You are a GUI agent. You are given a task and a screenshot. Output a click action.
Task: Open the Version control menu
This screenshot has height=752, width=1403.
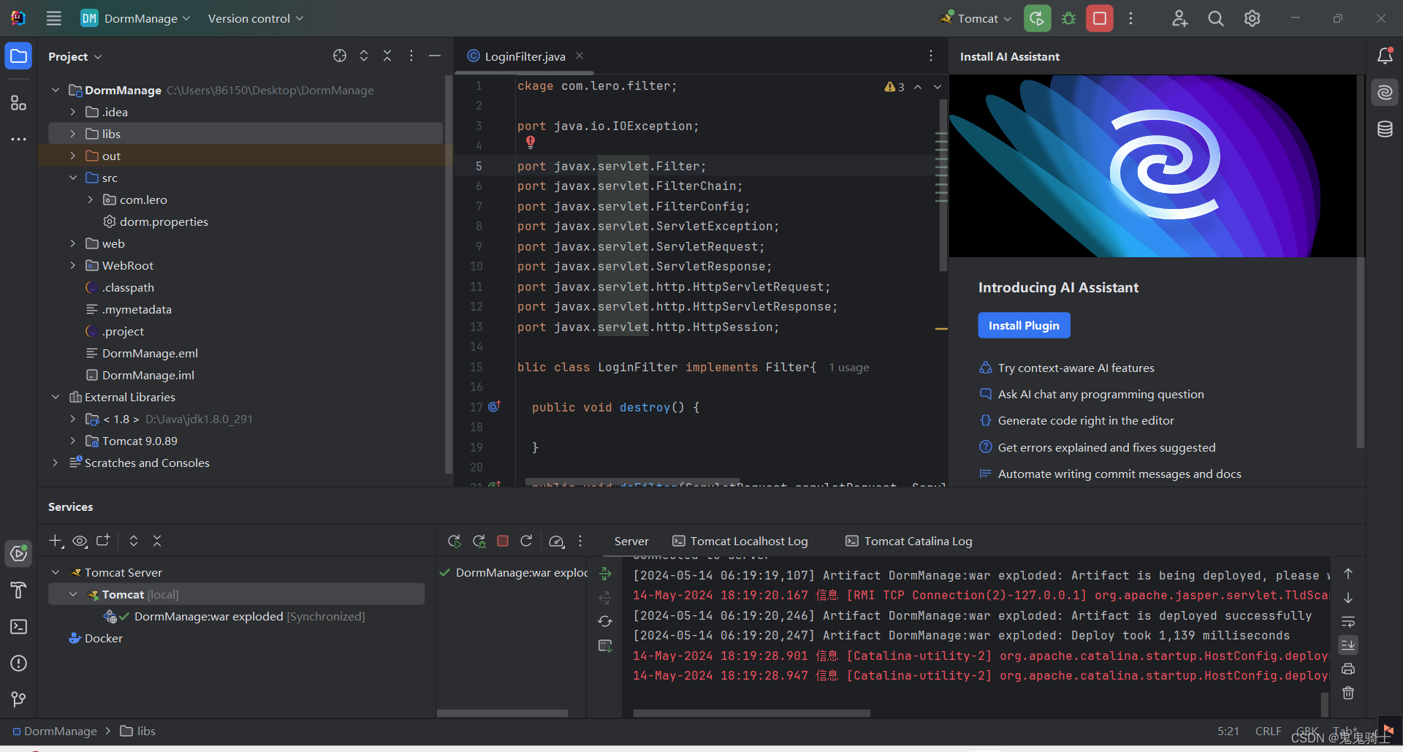pyautogui.click(x=255, y=18)
